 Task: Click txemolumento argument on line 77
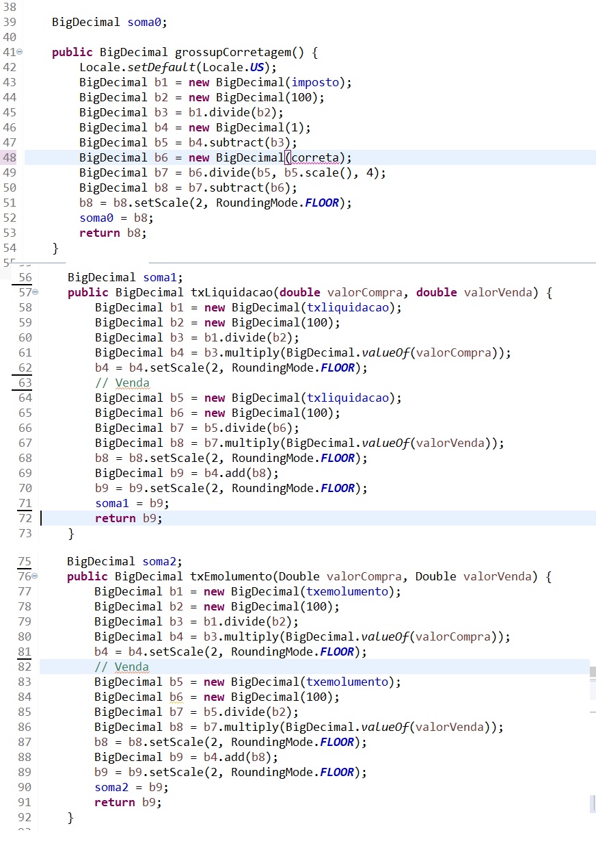pos(347,591)
